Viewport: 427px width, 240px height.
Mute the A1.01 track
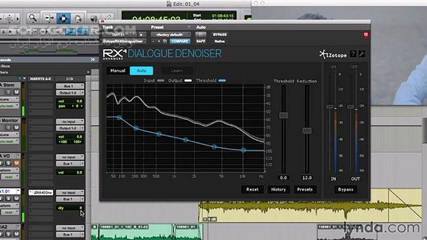click(16, 199)
